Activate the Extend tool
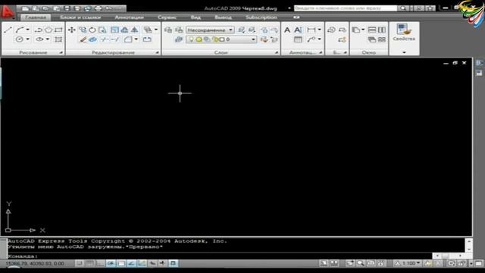Viewport: 485px width, 273px height. click(x=115, y=39)
